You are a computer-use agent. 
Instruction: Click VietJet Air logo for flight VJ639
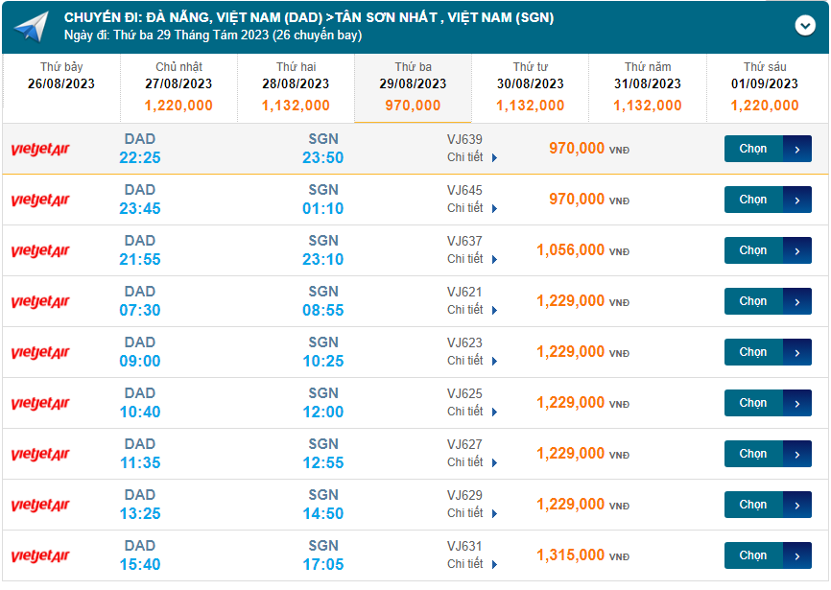[40, 149]
